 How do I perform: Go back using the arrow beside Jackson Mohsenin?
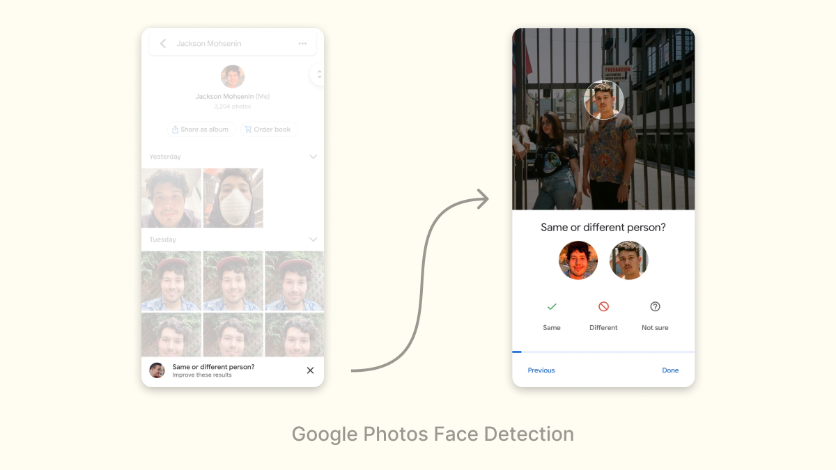tap(163, 44)
